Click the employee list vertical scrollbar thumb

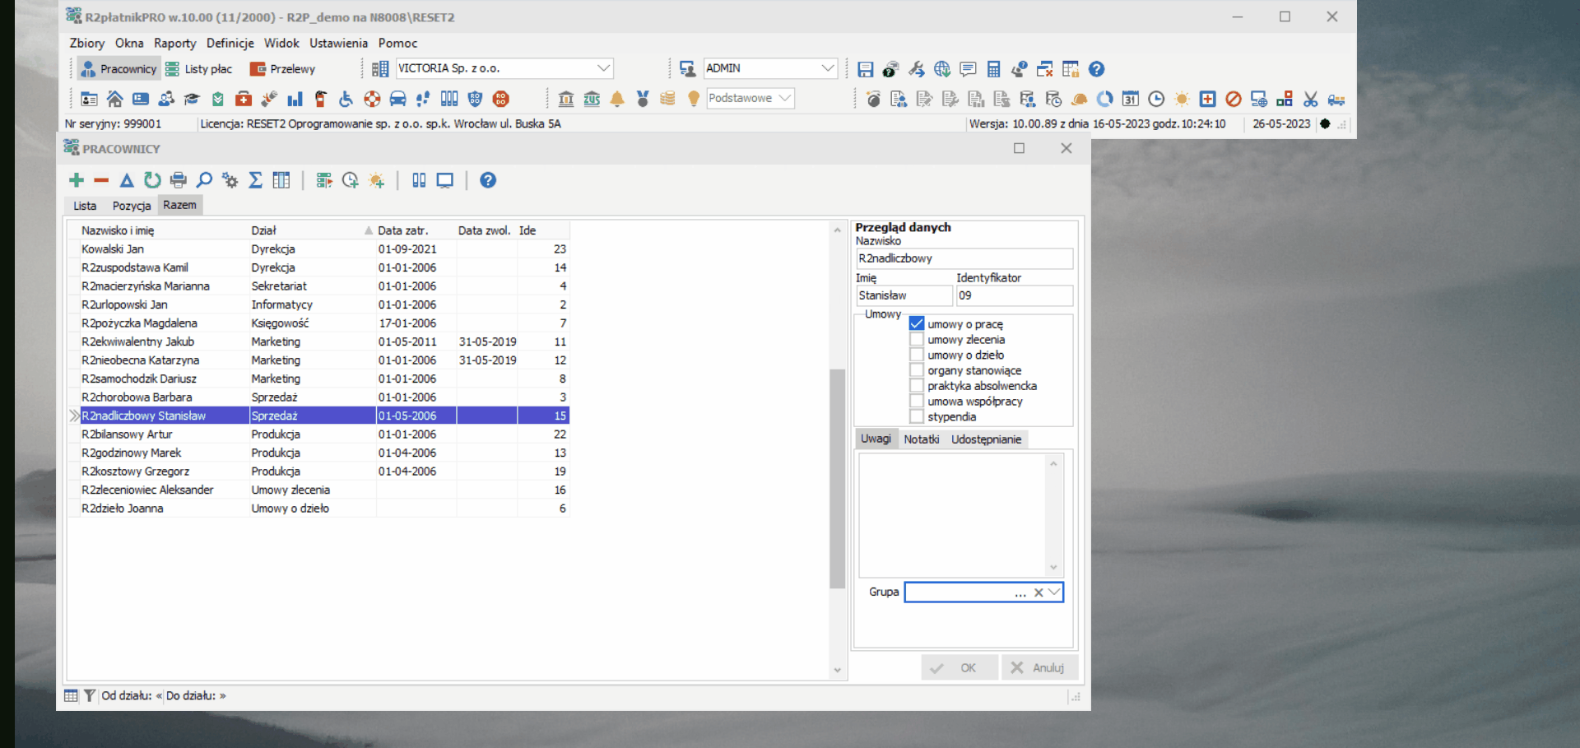(837, 478)
